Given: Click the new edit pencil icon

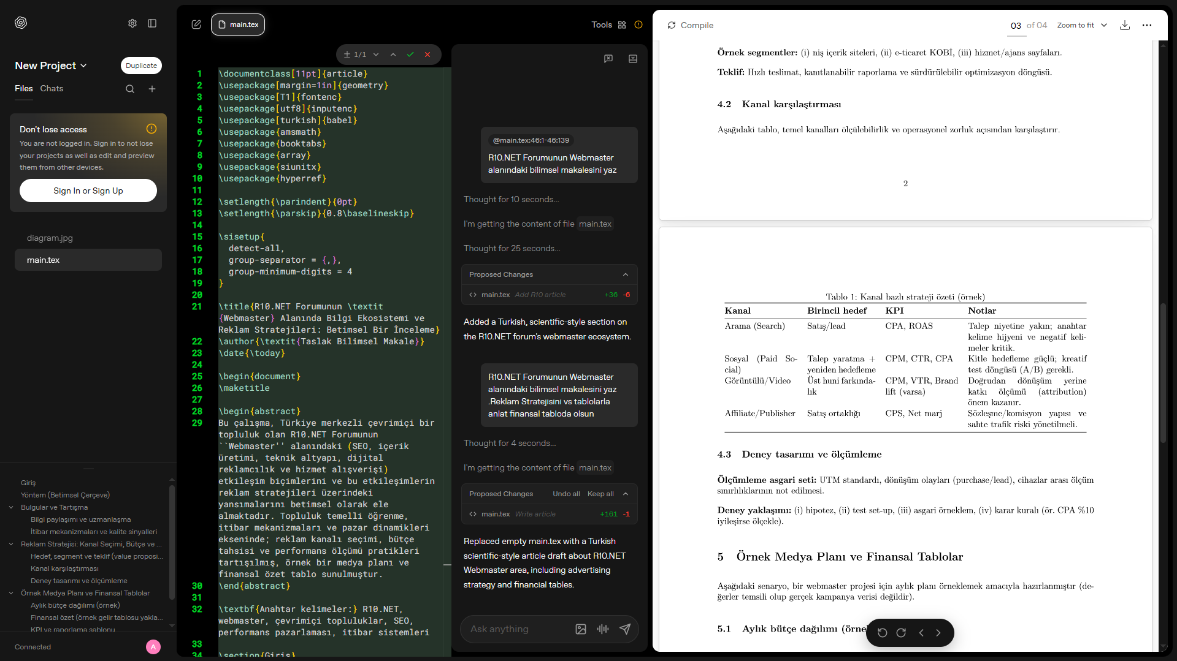Looking at the screenshot, I should coord(196,25).
